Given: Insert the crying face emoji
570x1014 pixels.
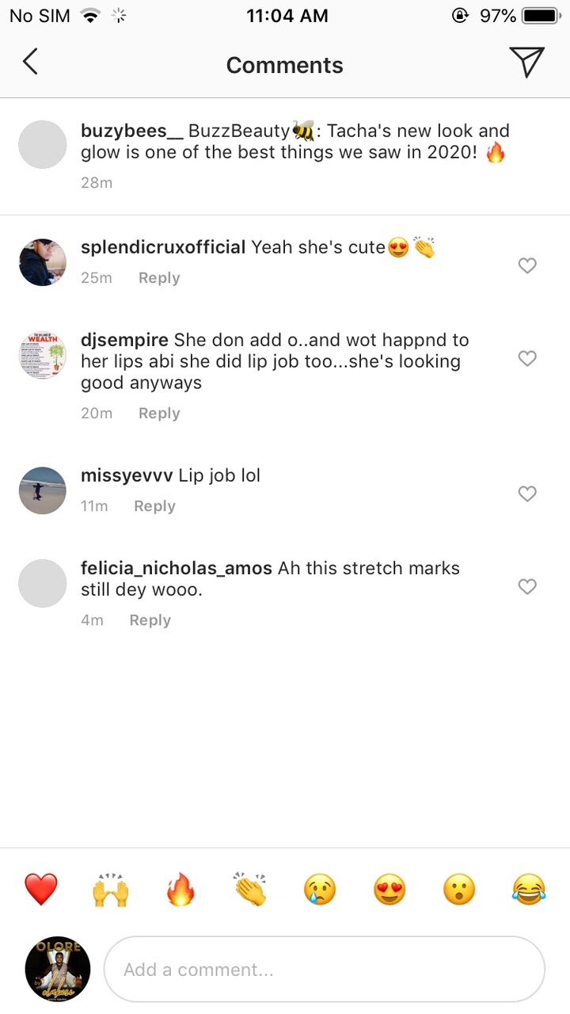Looking at the screenshot, I should [320, 890].
